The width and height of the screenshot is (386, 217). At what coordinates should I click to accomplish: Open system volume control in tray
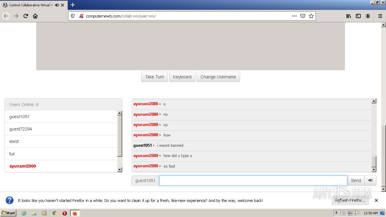click(343, 213)
